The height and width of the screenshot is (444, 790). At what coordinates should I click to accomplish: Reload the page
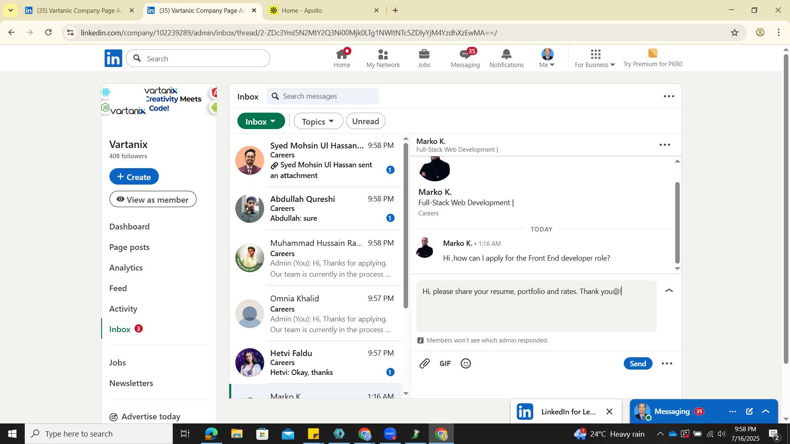(x=48, y=32)
